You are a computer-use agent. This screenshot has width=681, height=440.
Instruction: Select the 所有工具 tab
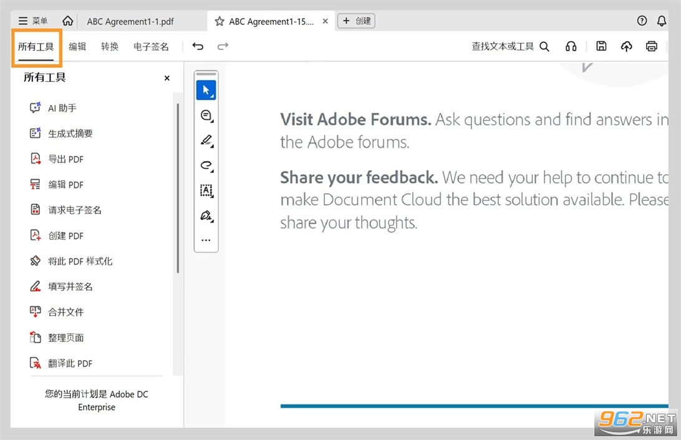36,47
